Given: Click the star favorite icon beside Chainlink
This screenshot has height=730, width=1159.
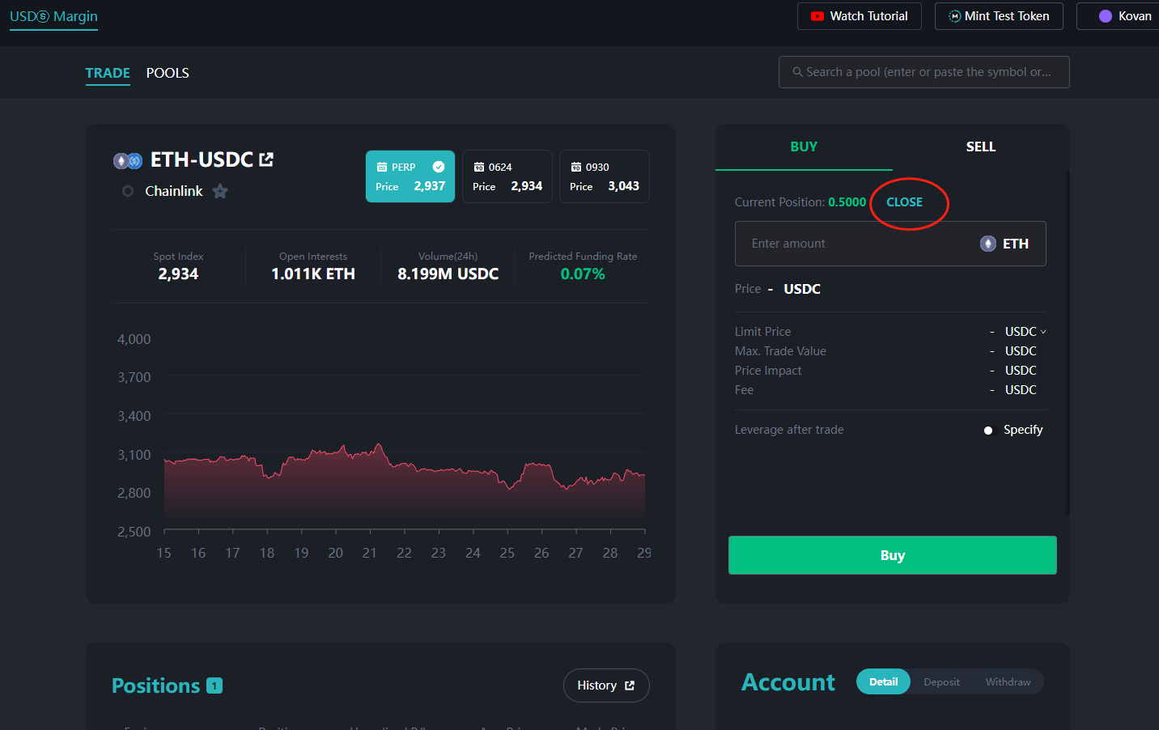Looking at the screenshot, I should (220, 191).
